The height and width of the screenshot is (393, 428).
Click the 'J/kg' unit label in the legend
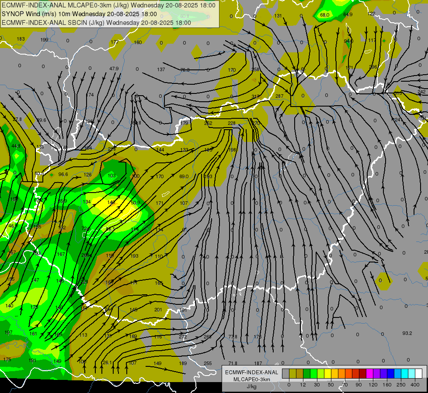point(251,386)
